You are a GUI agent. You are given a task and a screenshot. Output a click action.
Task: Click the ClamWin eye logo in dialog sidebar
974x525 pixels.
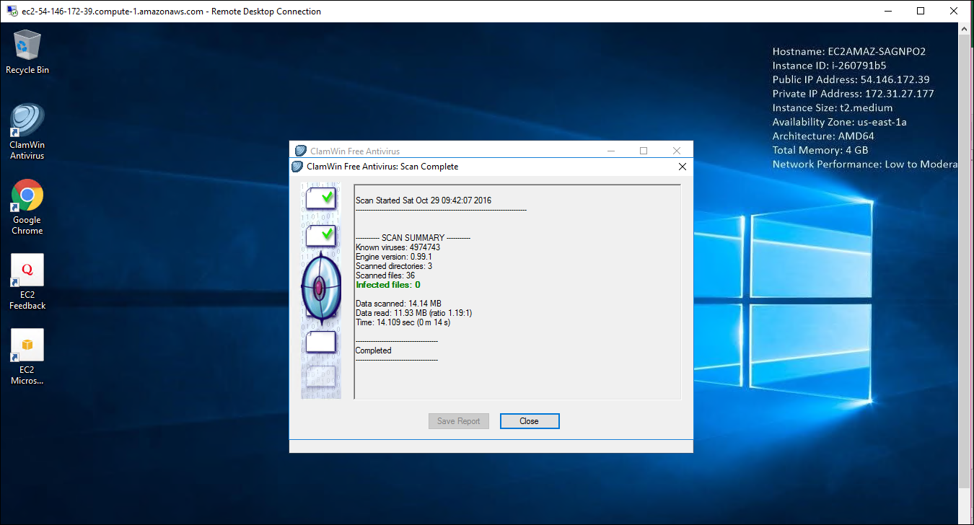click(x=320, y=286)
